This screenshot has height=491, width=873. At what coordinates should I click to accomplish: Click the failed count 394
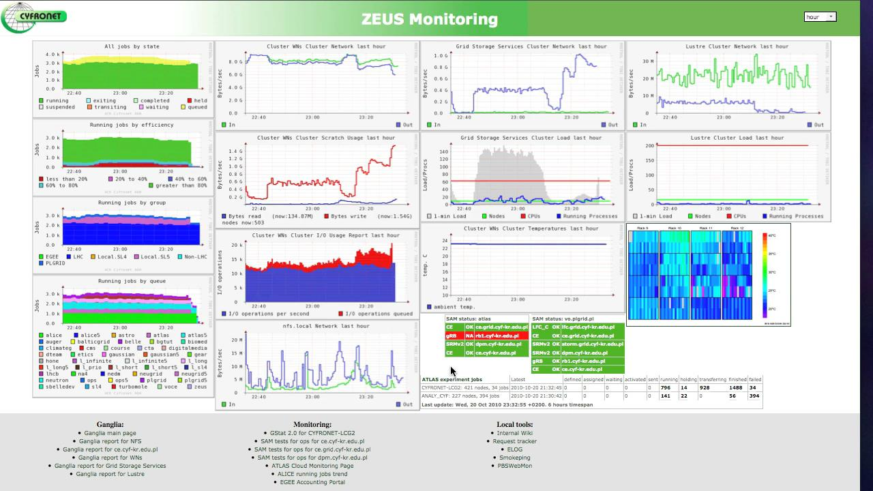coord(754,396)
